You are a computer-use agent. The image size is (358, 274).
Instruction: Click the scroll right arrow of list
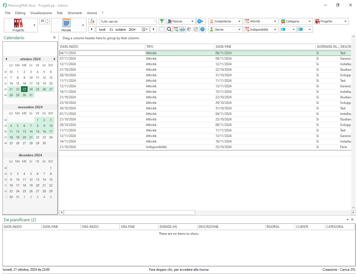[x=353, y=212]
